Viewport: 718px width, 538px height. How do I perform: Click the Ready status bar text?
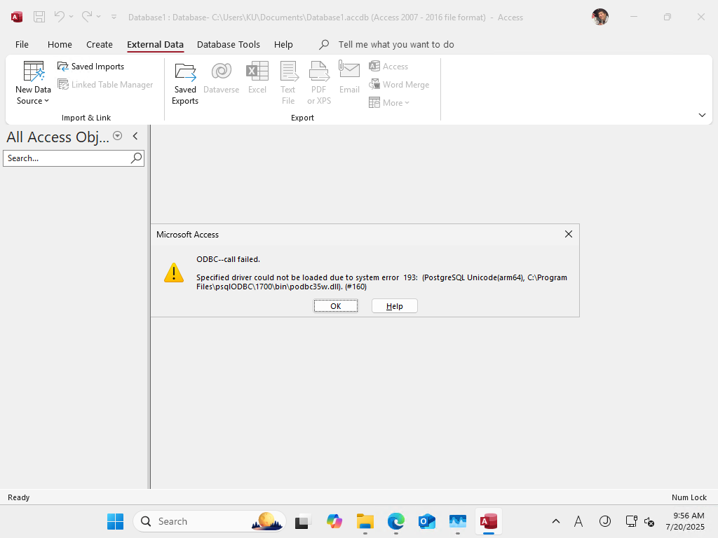(x=19, y=497)
